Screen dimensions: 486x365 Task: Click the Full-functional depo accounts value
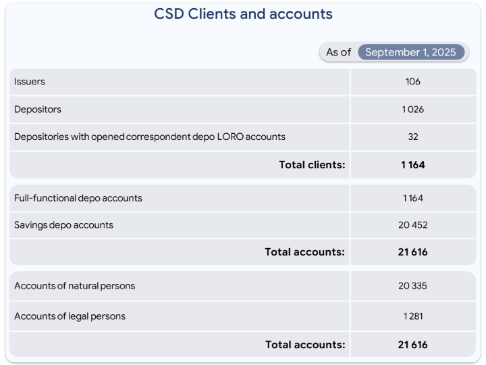click(x=413, y=198)
